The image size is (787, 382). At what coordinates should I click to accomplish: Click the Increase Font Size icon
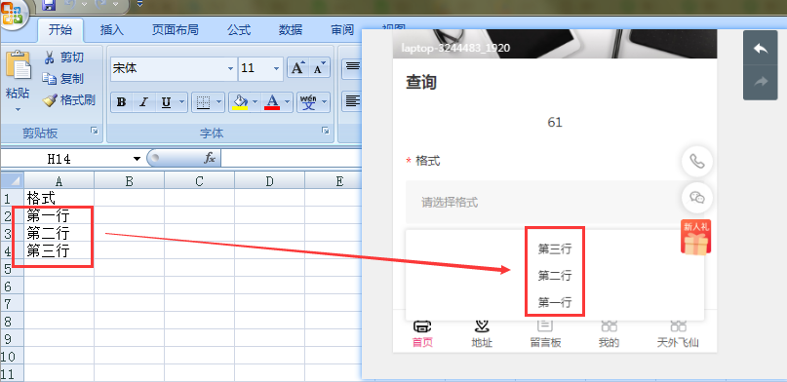(x=298, y=68)
